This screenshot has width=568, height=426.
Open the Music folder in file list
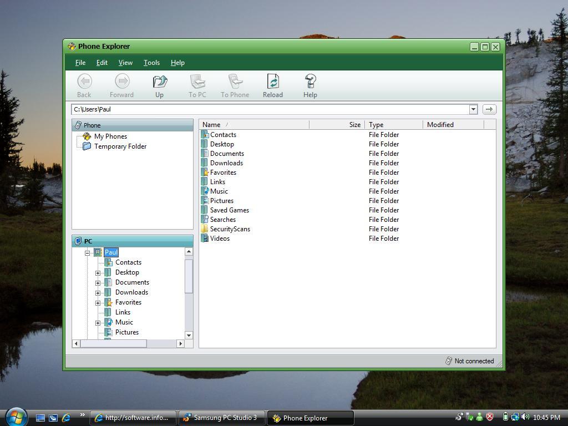219,191
